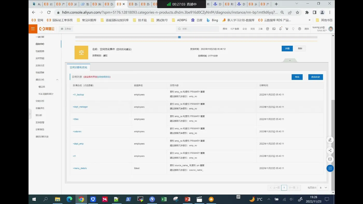Screen dimensions: 363x204
Task: Collapse the left sidebar with the arrow handle
Action: [x=30, y=114]
